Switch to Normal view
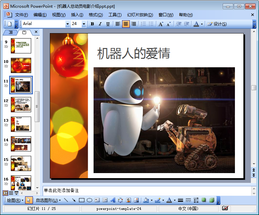 (x=5, y=193)
